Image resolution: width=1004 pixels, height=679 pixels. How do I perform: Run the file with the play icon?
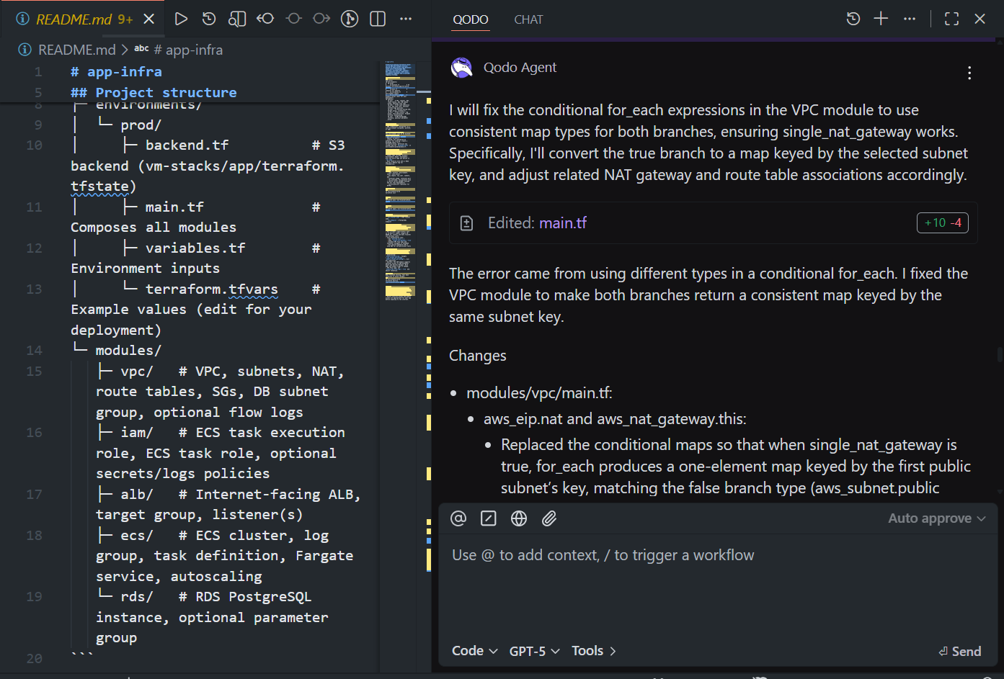pos(181,19)
